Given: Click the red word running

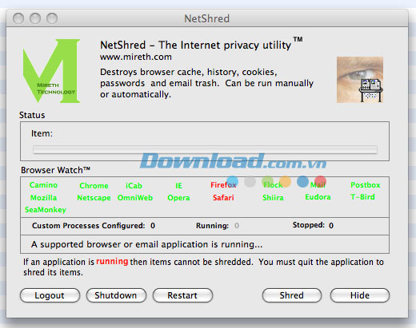Looking at the screenshot, I should [112, 262].
